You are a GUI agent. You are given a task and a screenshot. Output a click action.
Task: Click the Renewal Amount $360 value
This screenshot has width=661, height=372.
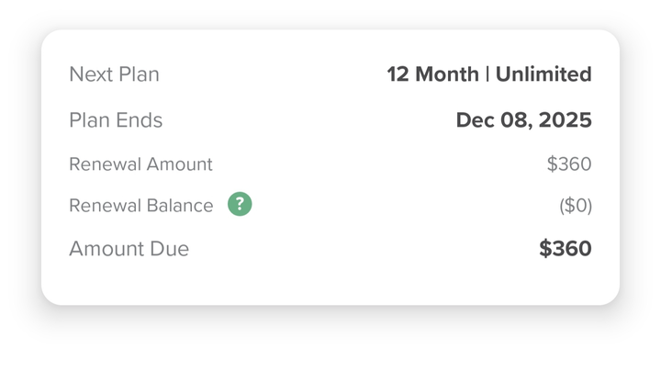569,164
